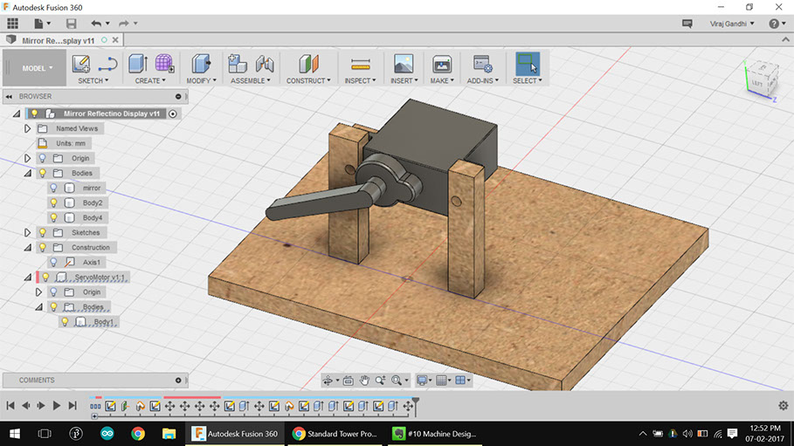Screen dimensions: 794x446
Task: Expand the Named Views folder
Action: click(27, 128)
